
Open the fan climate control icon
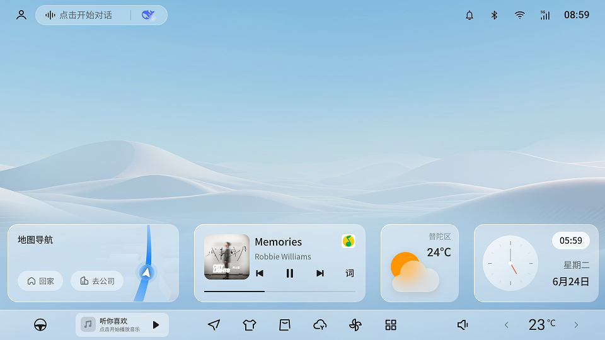[355, 325]
